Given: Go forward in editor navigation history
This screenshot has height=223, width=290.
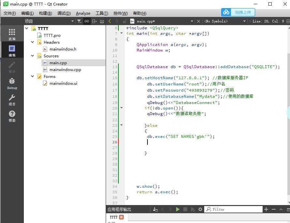Looking at the screenshot, I should [x=117, y=21].
